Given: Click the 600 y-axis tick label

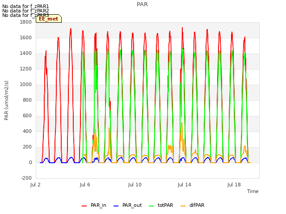Looking at the screenshot, I should [x=27, y=116].
